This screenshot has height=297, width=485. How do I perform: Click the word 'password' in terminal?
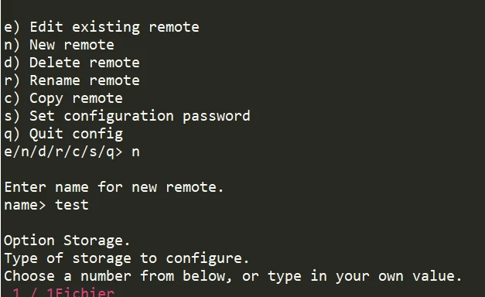217,117
